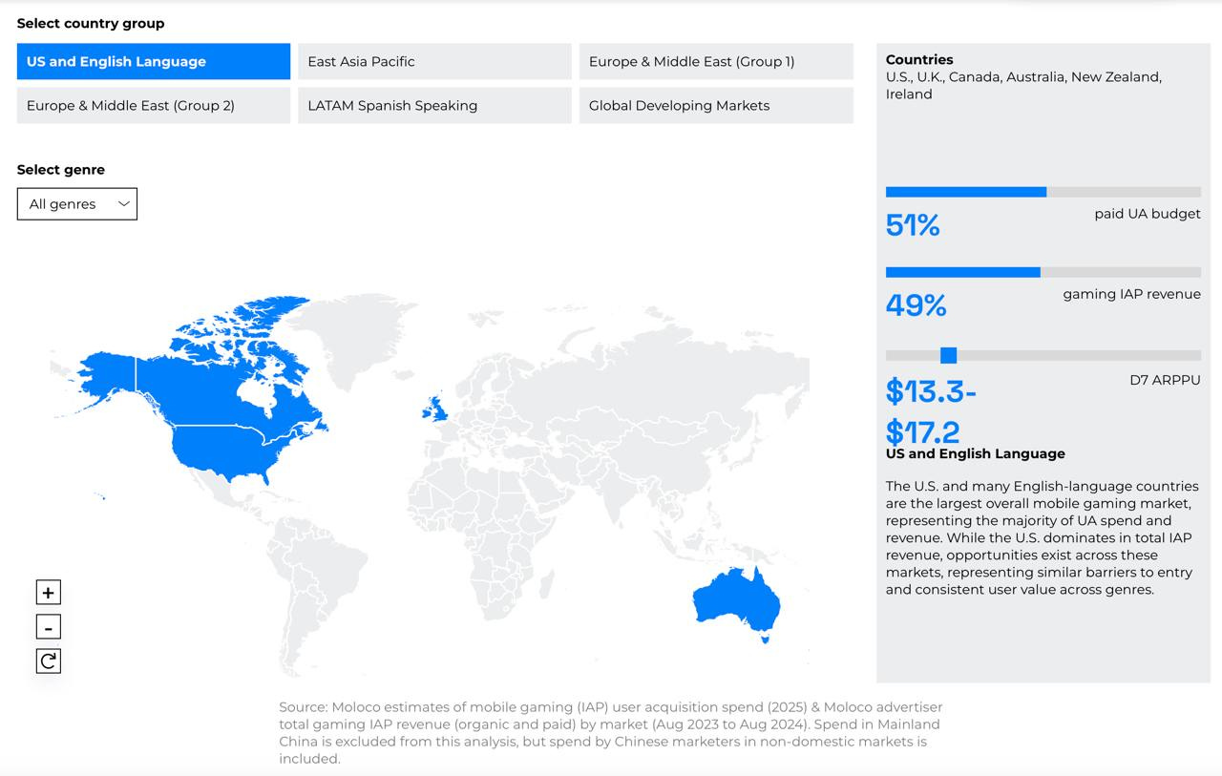
Task: Click the $13.3-$17.2 ARPPU value
Action: (x=931, y=411)
